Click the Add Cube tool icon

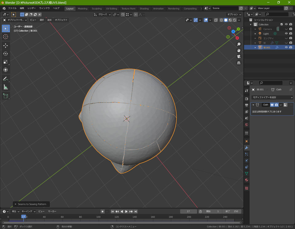(6, 96)
